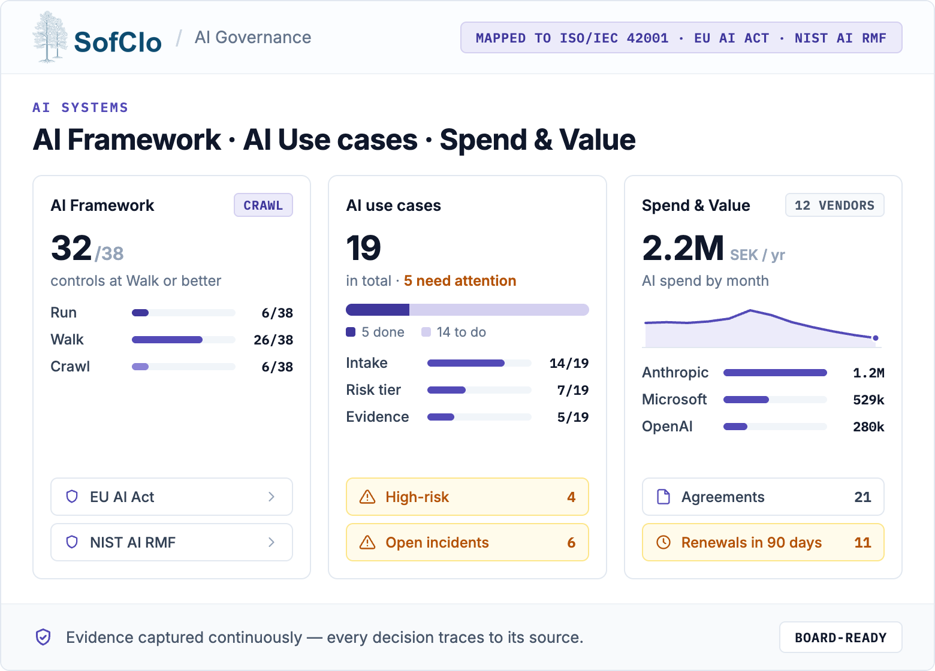
Task: Click the SofClo brand name
Action: (x=117, y=42)
